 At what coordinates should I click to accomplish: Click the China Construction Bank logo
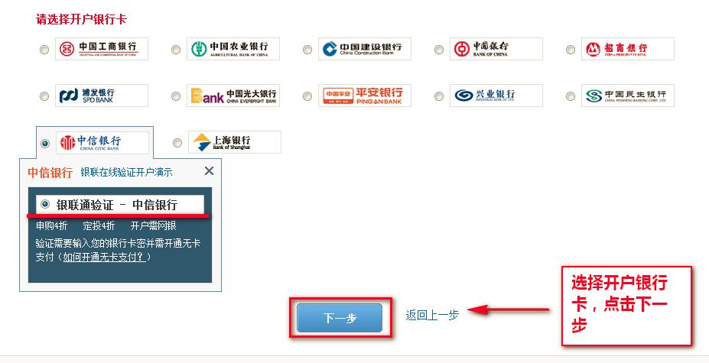click(x=365, y=49)
